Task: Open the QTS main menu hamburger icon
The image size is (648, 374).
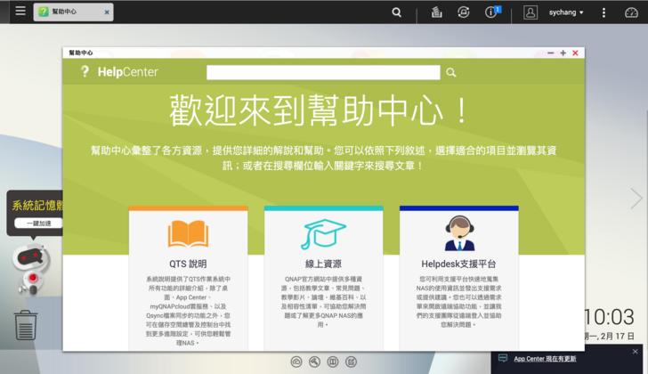Action: click(20, 12)
